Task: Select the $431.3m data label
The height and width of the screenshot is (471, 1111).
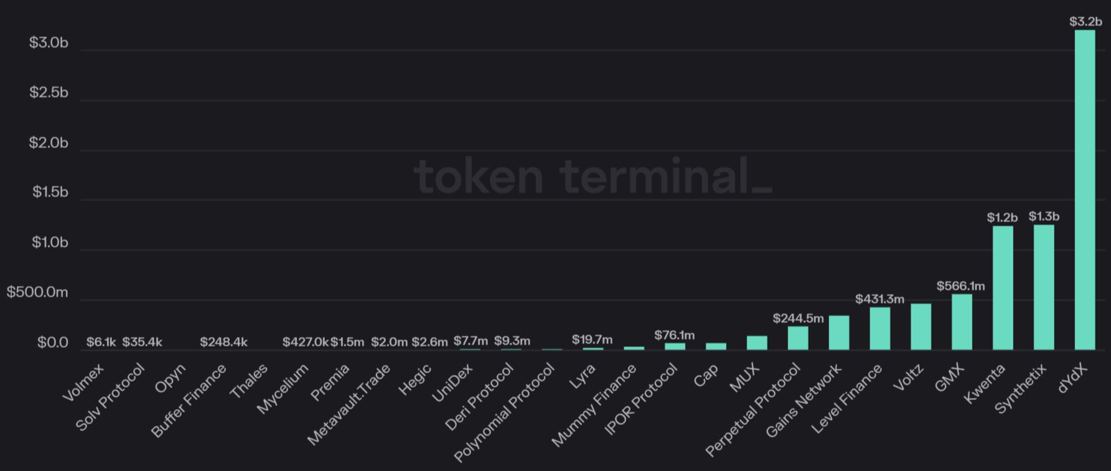Action: coord(879,299)
